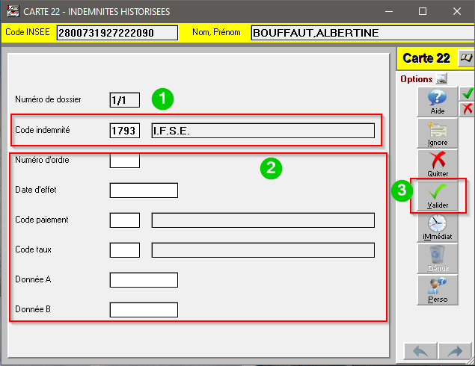Click the Numéro de dossier field

tap(124, 99)
